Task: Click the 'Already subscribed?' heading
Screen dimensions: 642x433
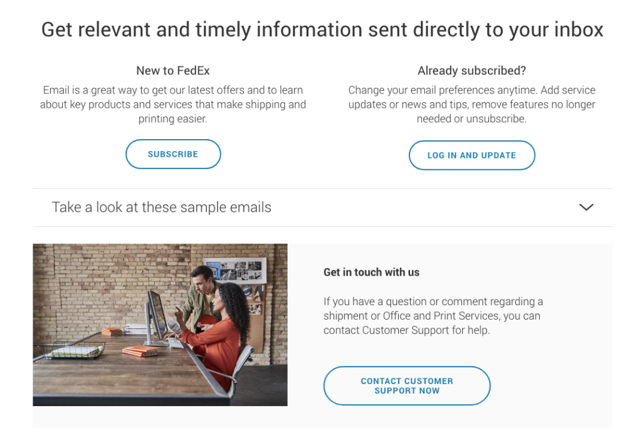Action: (x=471, y=70)
